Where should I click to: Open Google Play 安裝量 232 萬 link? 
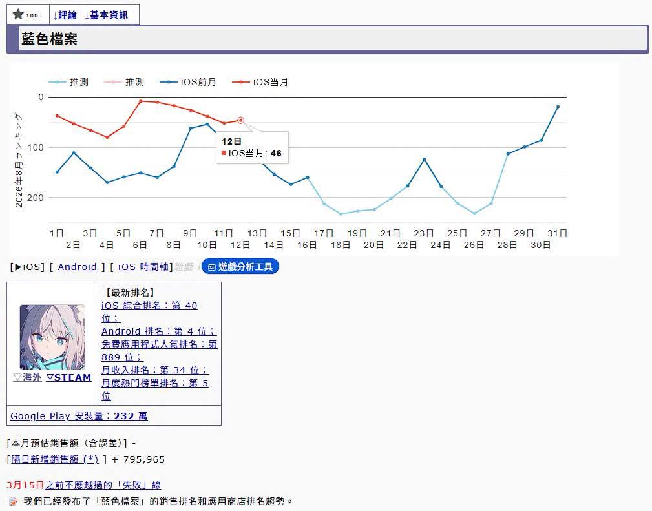(x=79, y=416)
